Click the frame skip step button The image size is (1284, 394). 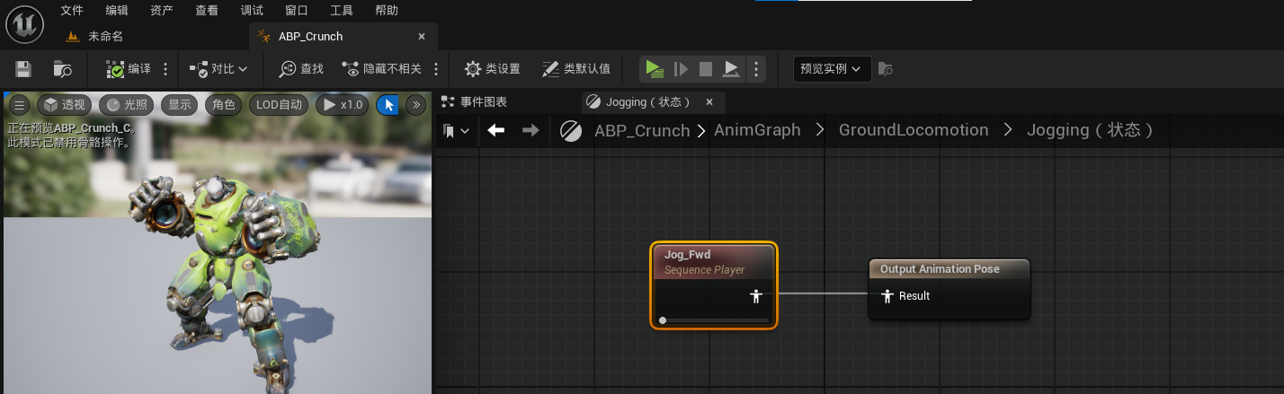681,69
